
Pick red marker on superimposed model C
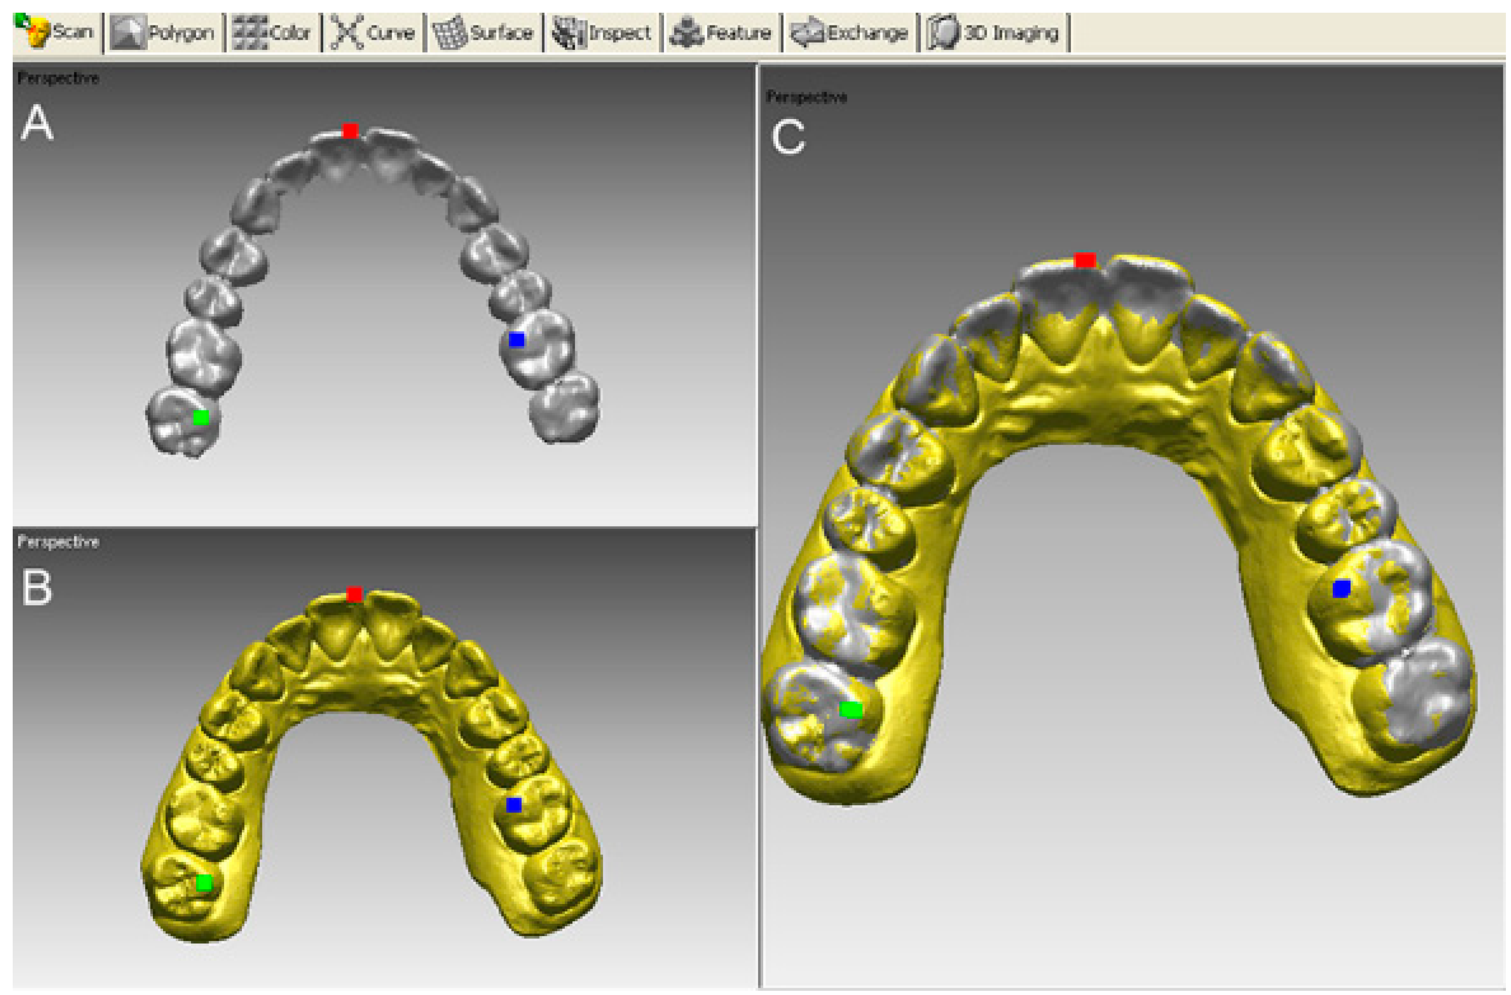click(1085, 261)
